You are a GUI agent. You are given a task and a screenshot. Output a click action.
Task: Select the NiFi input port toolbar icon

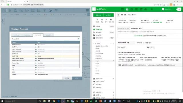[x=21, y=10]
